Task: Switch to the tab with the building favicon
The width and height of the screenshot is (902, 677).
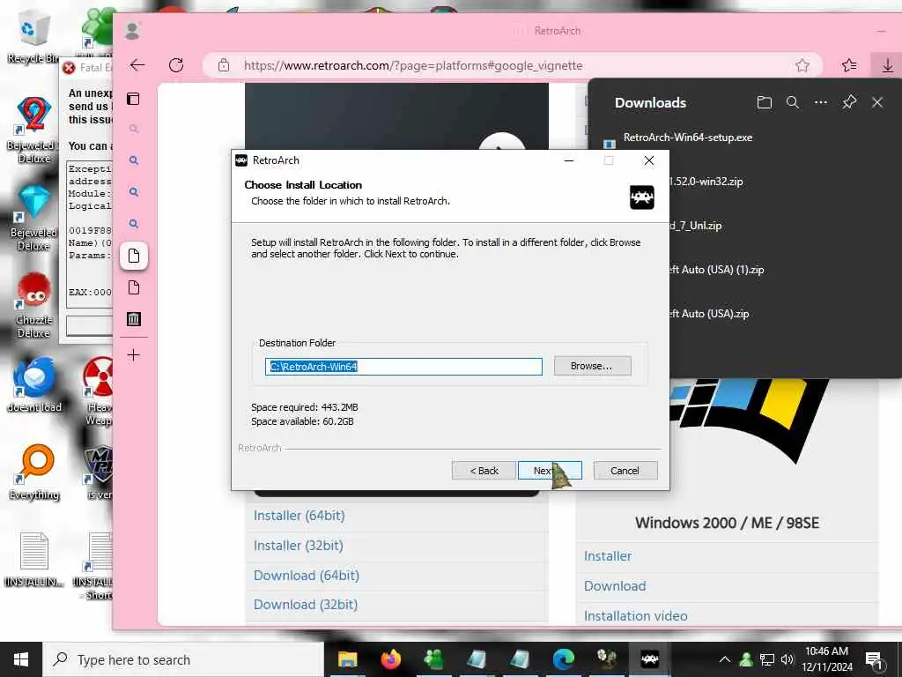Action: pos(134,319)
